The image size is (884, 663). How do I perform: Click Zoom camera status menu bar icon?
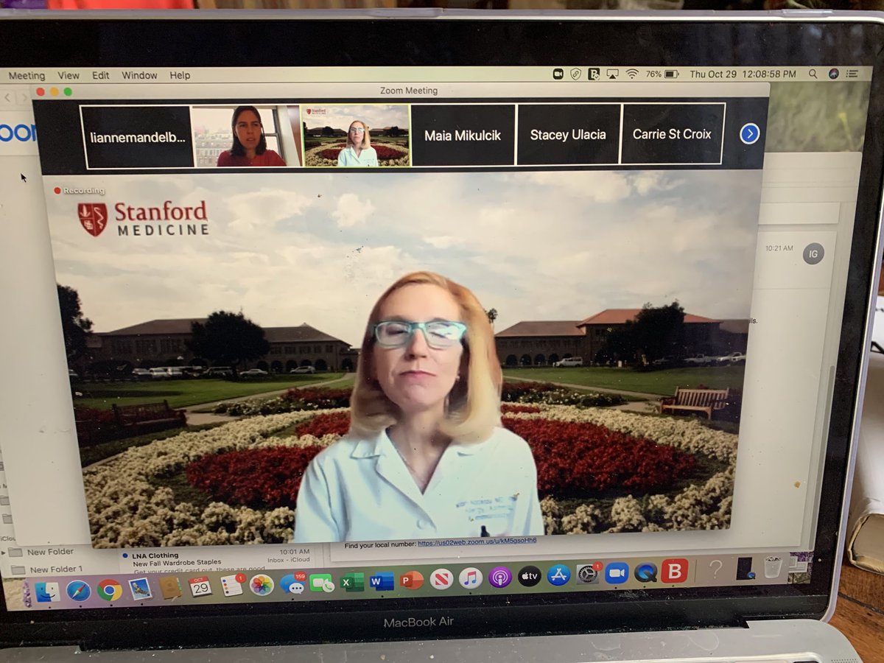click(558, 74)
